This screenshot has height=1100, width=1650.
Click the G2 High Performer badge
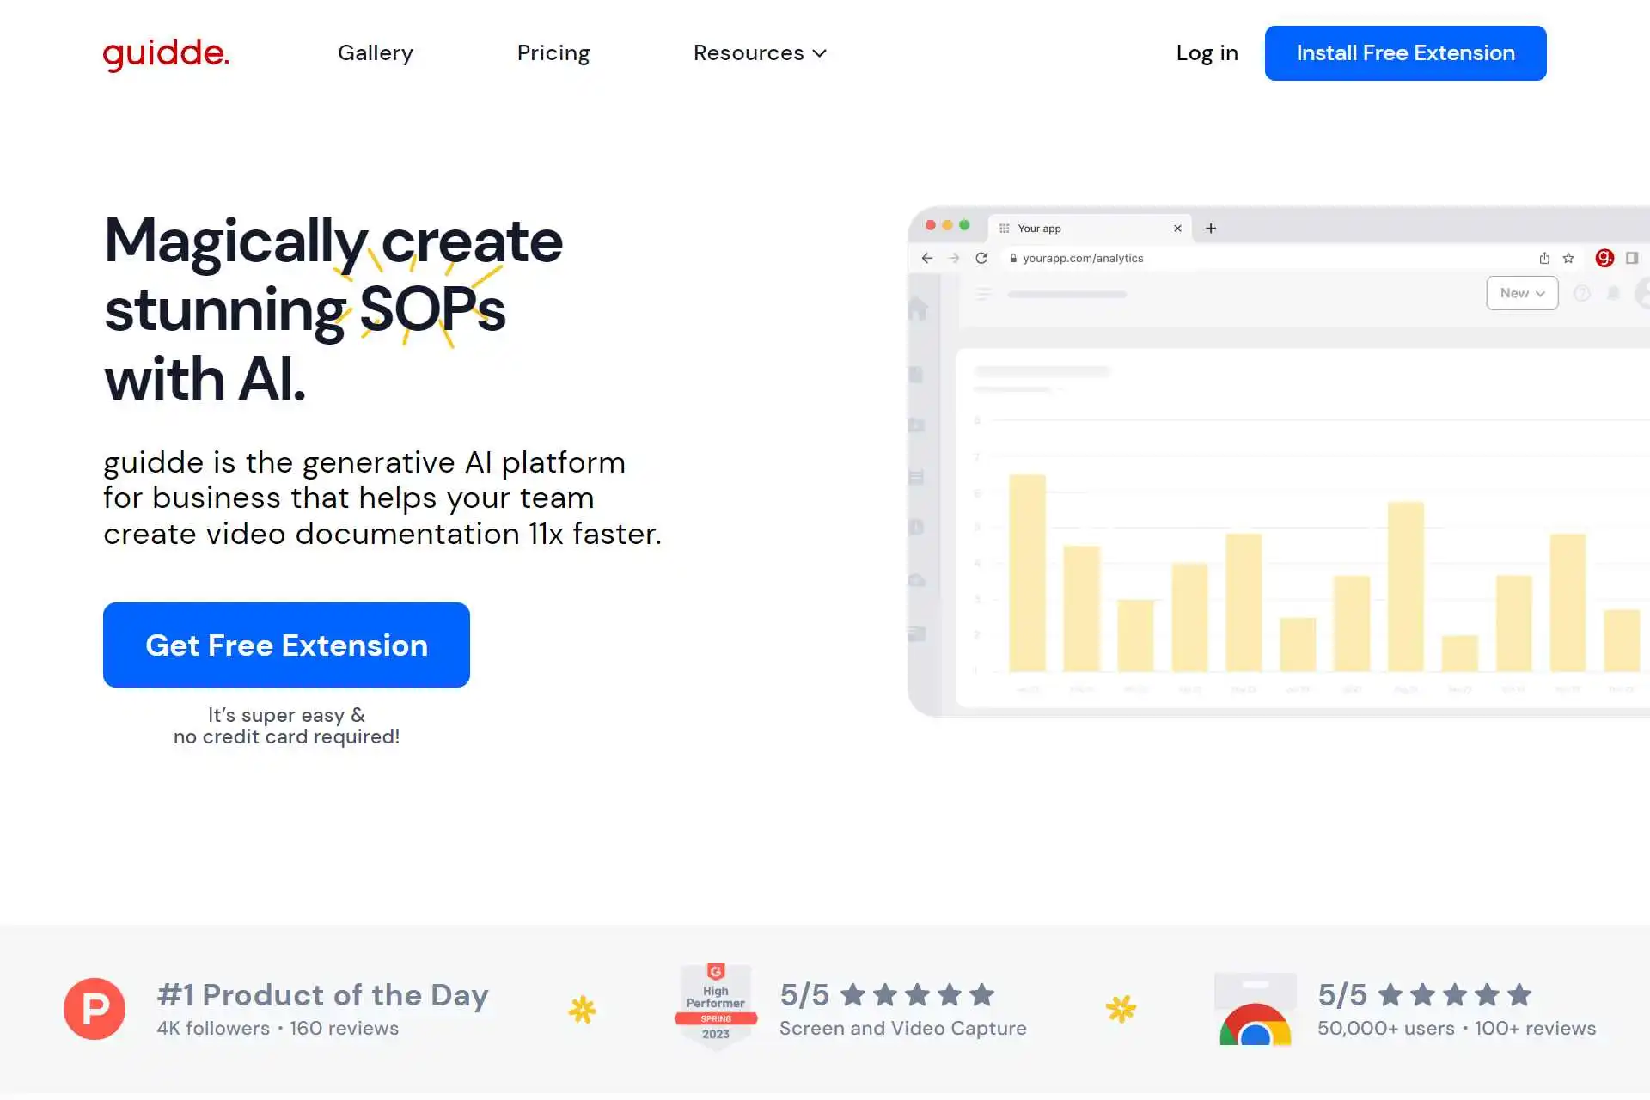click(x=716, y=1005)
